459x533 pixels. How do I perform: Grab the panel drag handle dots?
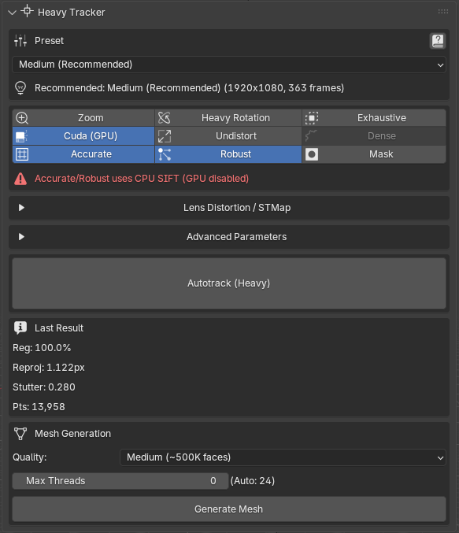click(442, 12)
